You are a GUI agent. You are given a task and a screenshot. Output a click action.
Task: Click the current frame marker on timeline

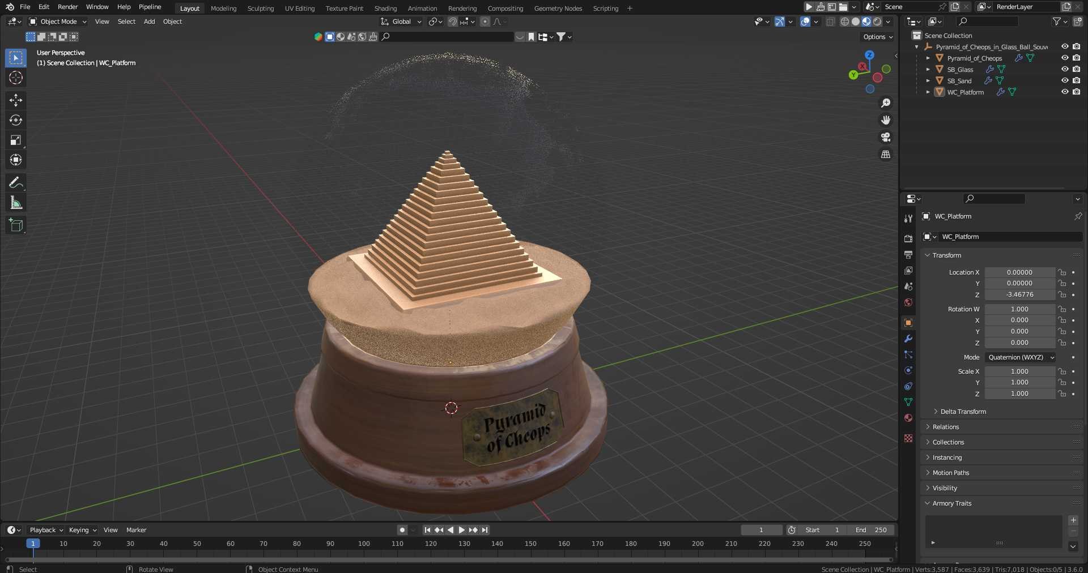click(33, 544)
